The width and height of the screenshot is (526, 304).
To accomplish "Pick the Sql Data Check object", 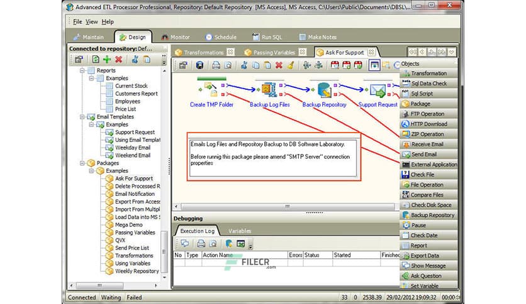I will (428, 84).
